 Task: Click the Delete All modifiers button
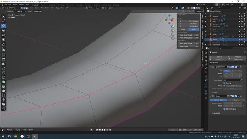(x=238, y=57)
